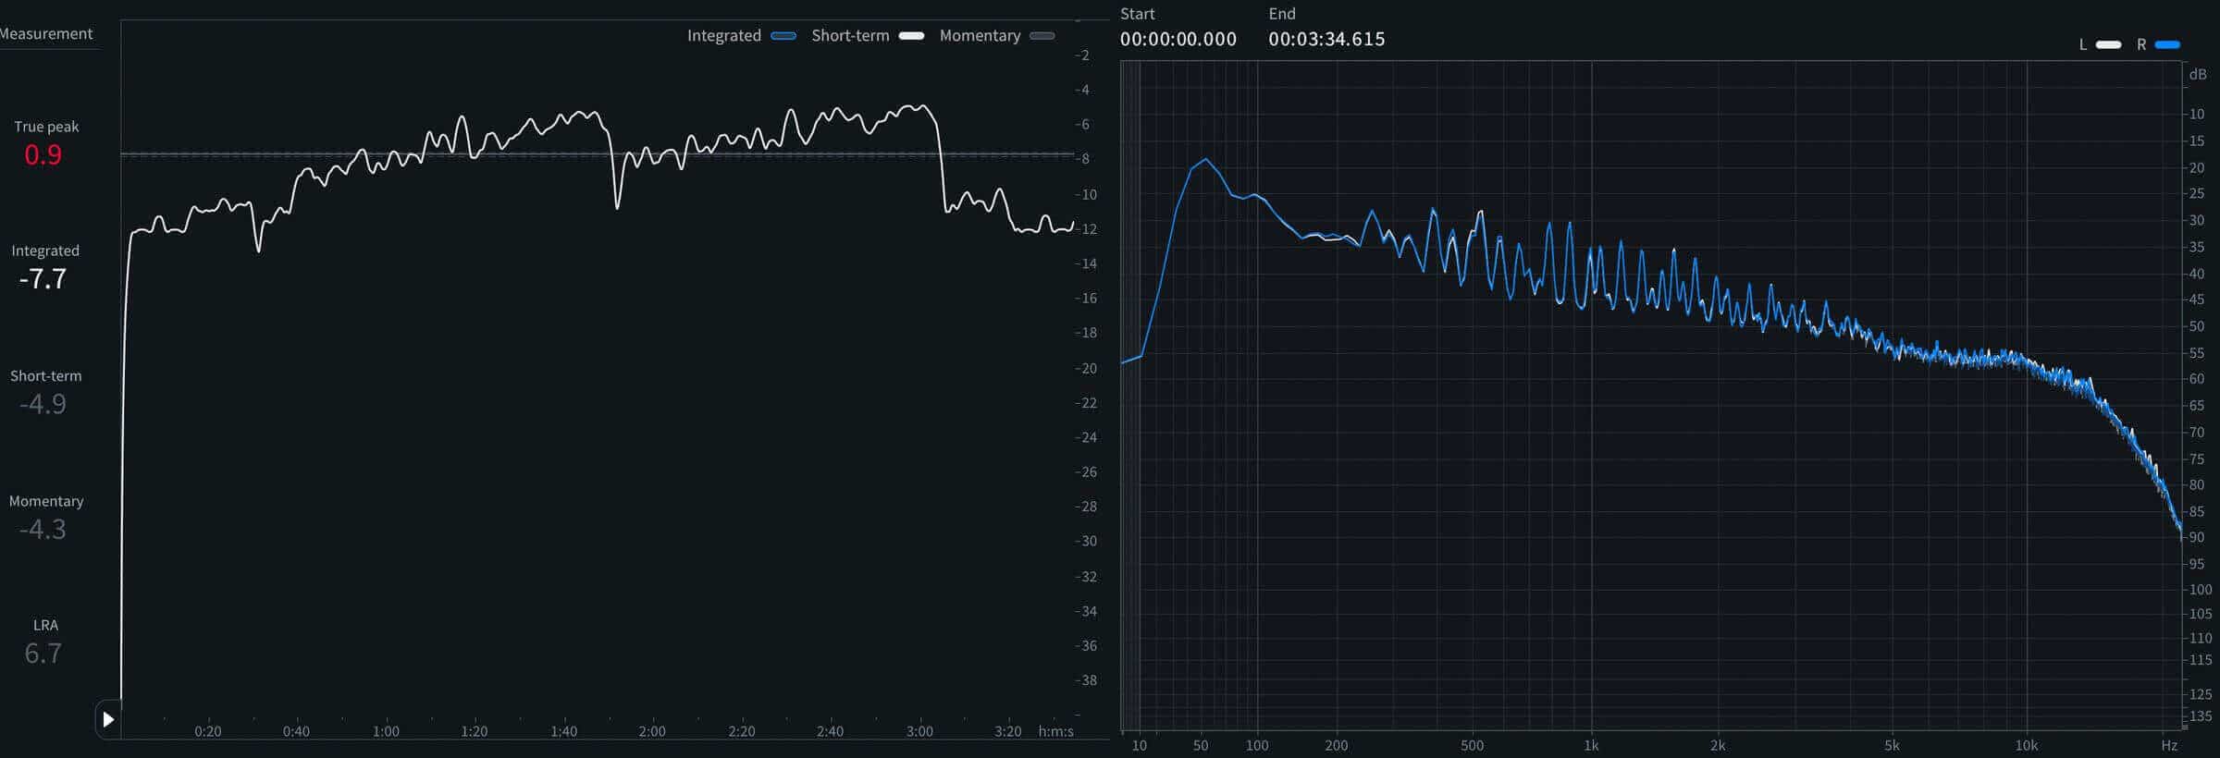Click the 1:40 mark on the time axis
This screenshot has height=758, width=2220.
[x=563, y=731]
